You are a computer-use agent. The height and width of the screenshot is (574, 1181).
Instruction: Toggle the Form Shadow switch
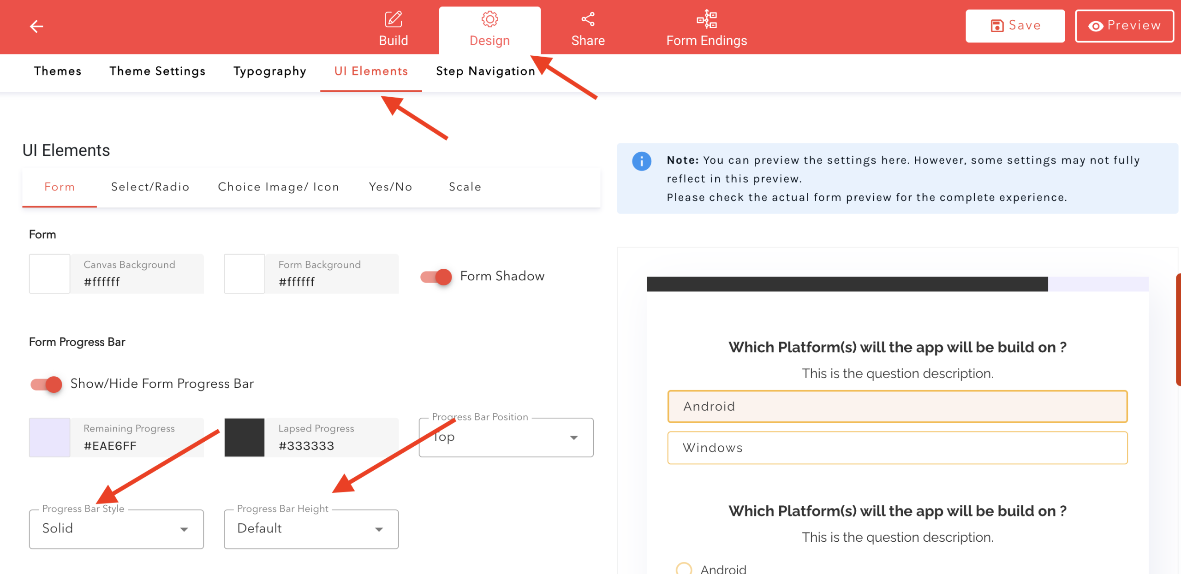point(436,277)
